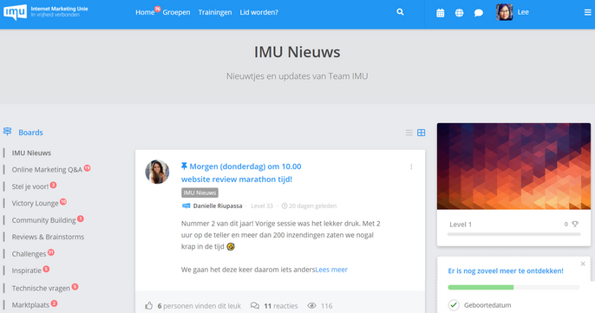Click the 'Level 1' label
The image size is (595, 313).
coord(461,225)
